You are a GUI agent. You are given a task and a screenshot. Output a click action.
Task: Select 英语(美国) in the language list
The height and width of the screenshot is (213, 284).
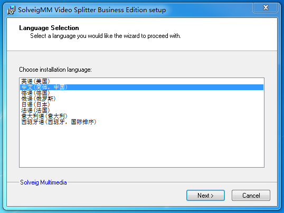pos(141,81)
